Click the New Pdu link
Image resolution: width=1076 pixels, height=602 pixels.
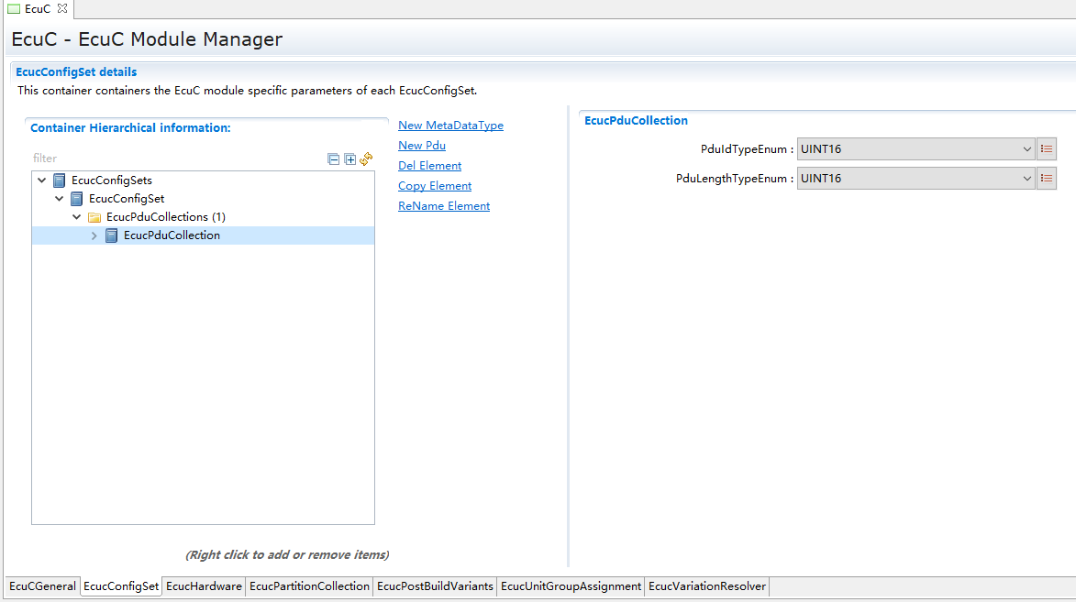pyautogui.click(x=422, y=146)
